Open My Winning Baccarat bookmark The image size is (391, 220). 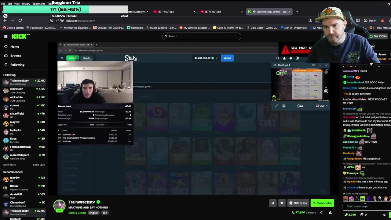(x=195, y=28)
